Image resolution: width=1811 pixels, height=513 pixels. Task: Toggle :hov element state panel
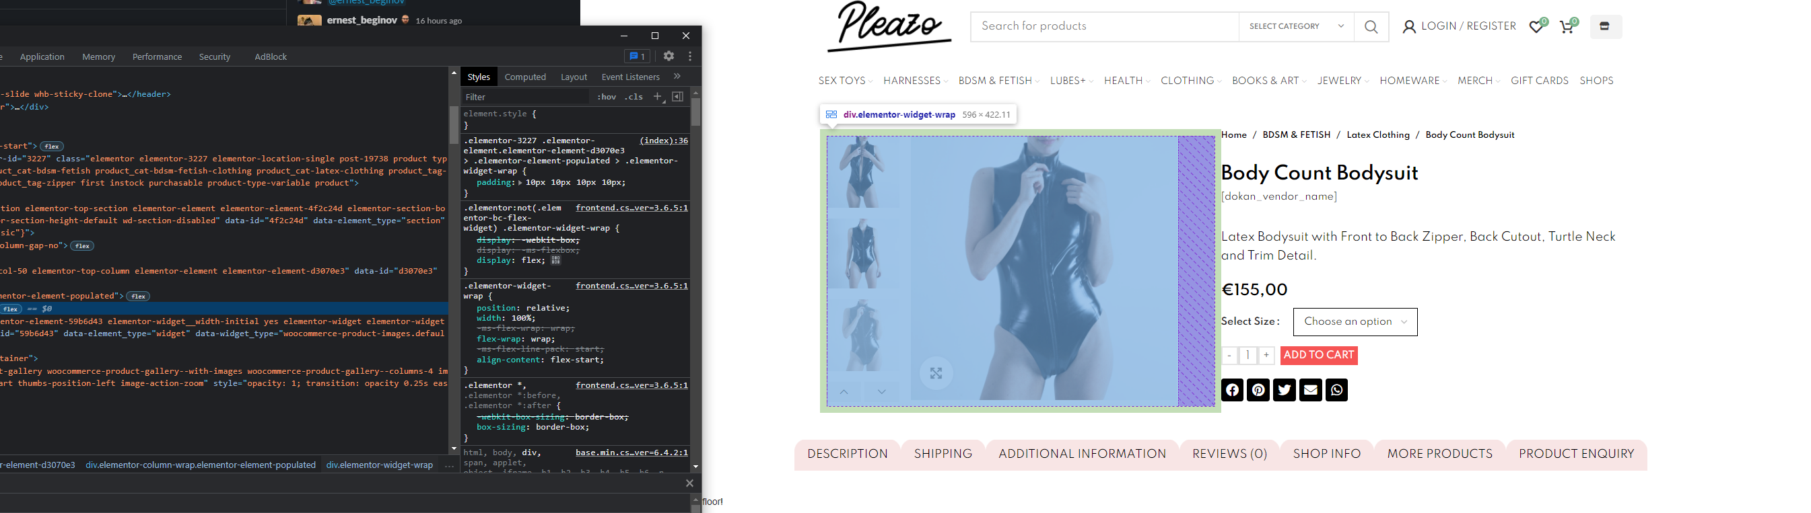click(x=607, y=97)
